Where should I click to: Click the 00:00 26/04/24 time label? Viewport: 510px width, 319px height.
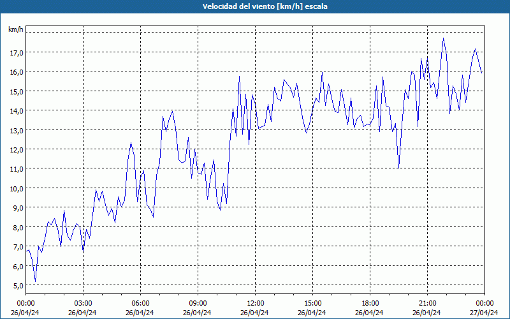(x=25, y=308)
